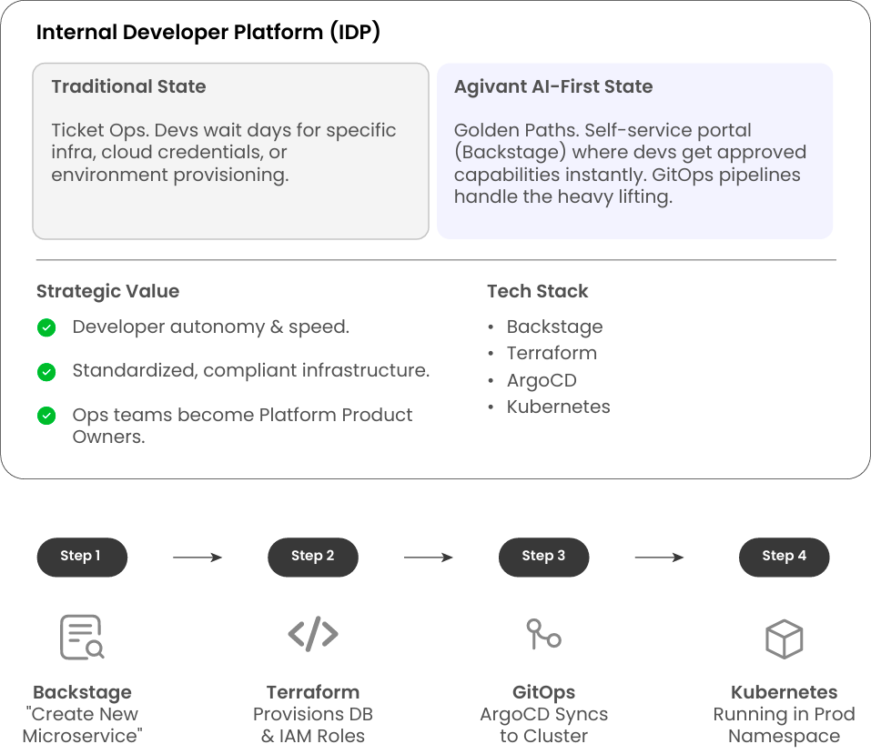This screenshot has width=871, height=754.
Task: Click the arrow leading to Step 4
Action: [x=659, y=558]
